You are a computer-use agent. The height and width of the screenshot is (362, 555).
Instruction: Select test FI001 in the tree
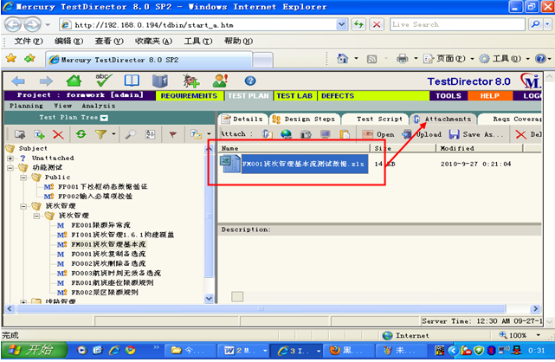122,235
